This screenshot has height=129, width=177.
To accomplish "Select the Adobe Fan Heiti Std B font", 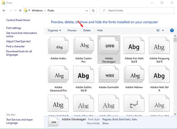I will pyautogui.click(x=134, y=45).
